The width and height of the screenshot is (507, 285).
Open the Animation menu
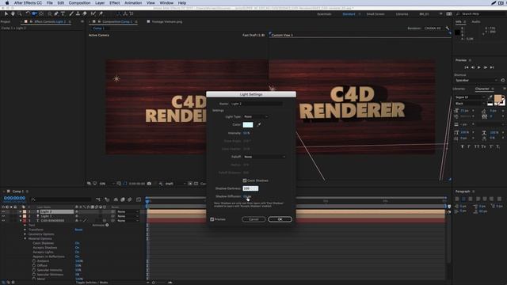tap(133, 3)
